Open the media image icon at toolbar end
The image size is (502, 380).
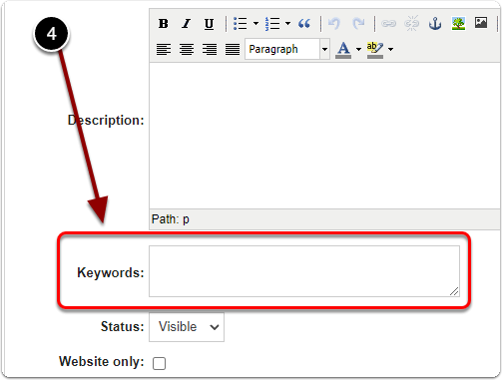481,23
